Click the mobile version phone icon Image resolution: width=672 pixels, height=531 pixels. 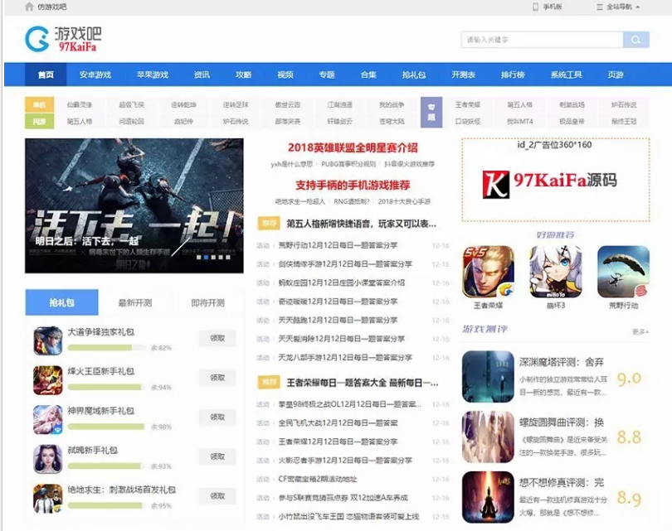[535, 7]
